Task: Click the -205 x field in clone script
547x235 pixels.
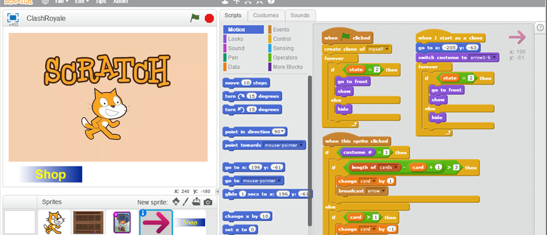Action: [x=450, y=48]
